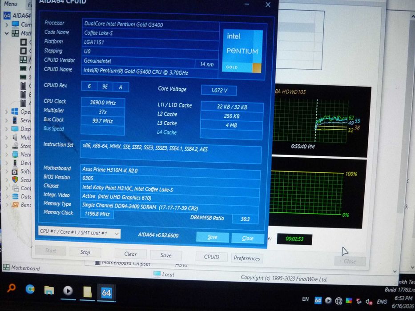Viewport: 415px width, 311px height.
Task: Expand the Display tree node
Action: [x=6, y=129]
